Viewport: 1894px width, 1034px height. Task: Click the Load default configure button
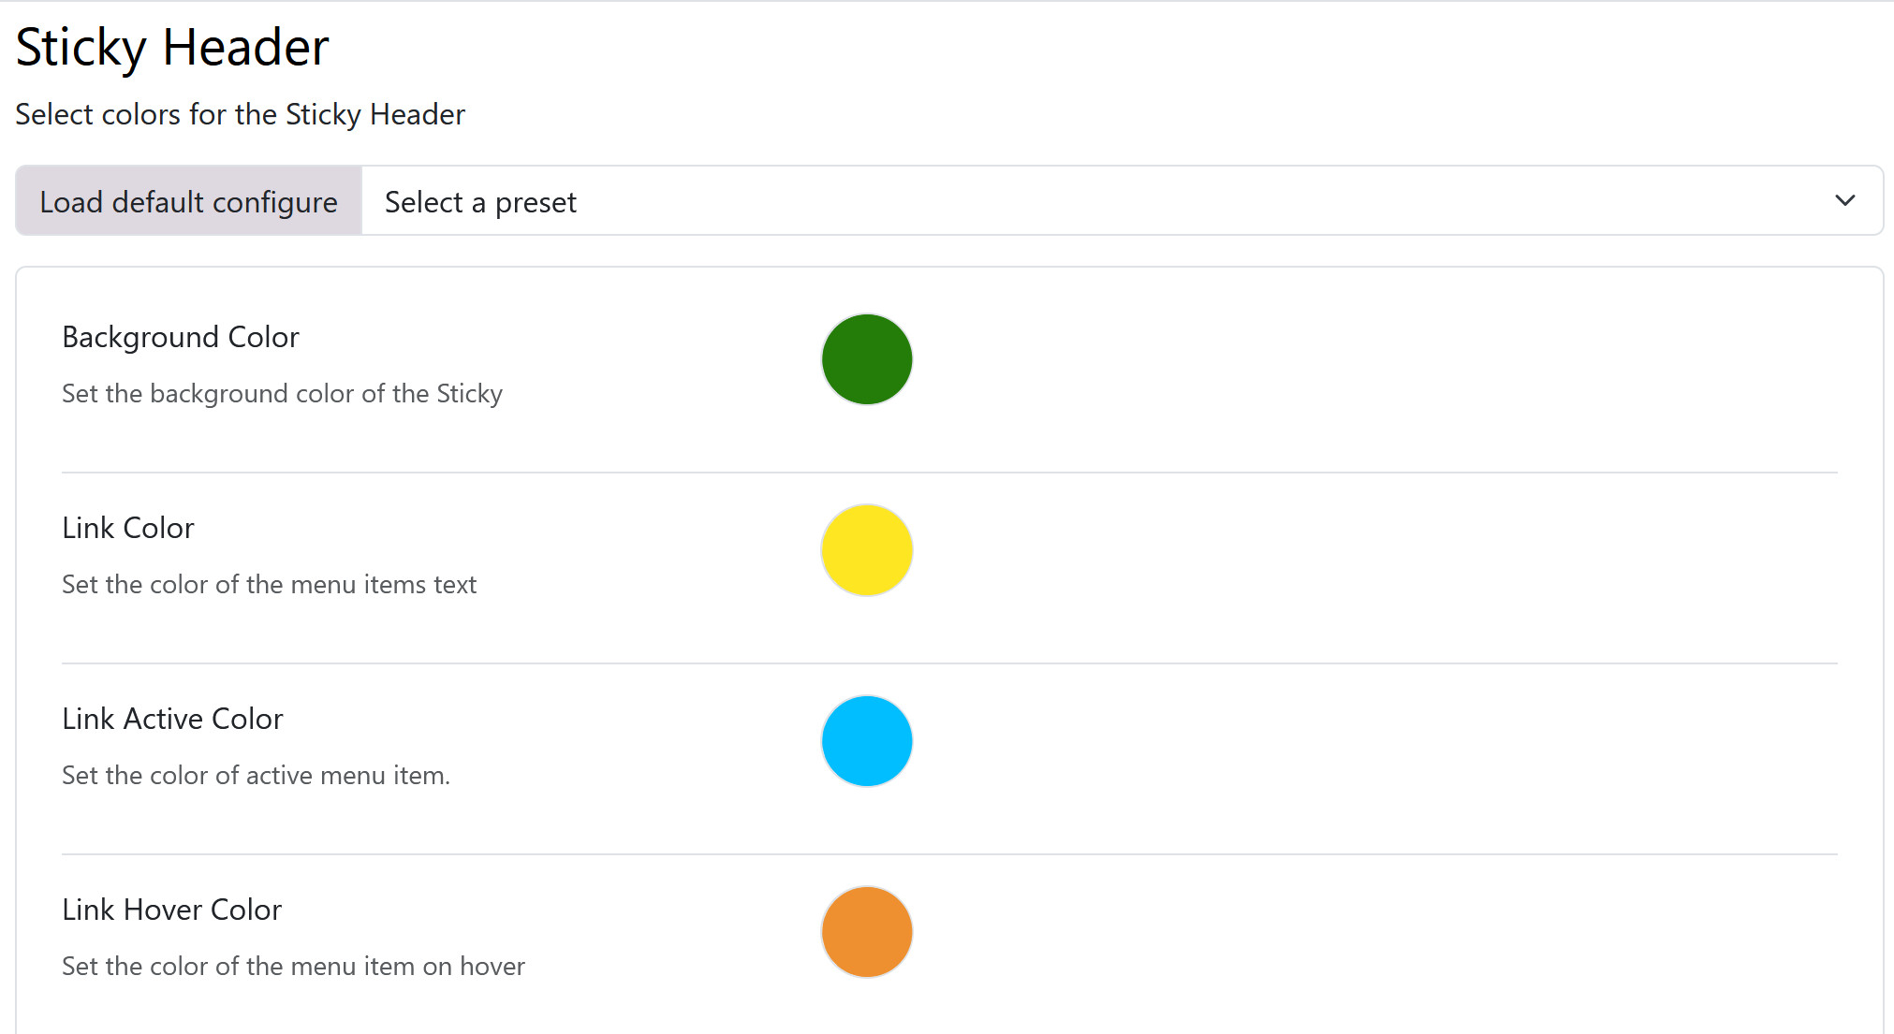[188, 201]
